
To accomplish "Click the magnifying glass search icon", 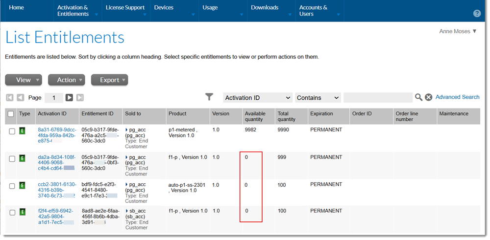I will tap(418, 98).
